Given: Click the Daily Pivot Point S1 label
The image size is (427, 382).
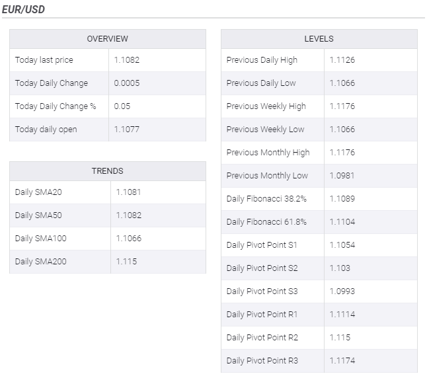Looking at the screenshot, I should click(x=262, y=245).
